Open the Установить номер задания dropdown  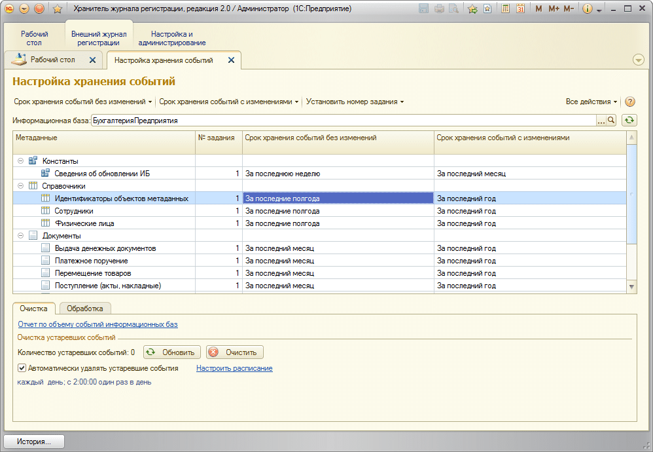click(x=355, y=102)
